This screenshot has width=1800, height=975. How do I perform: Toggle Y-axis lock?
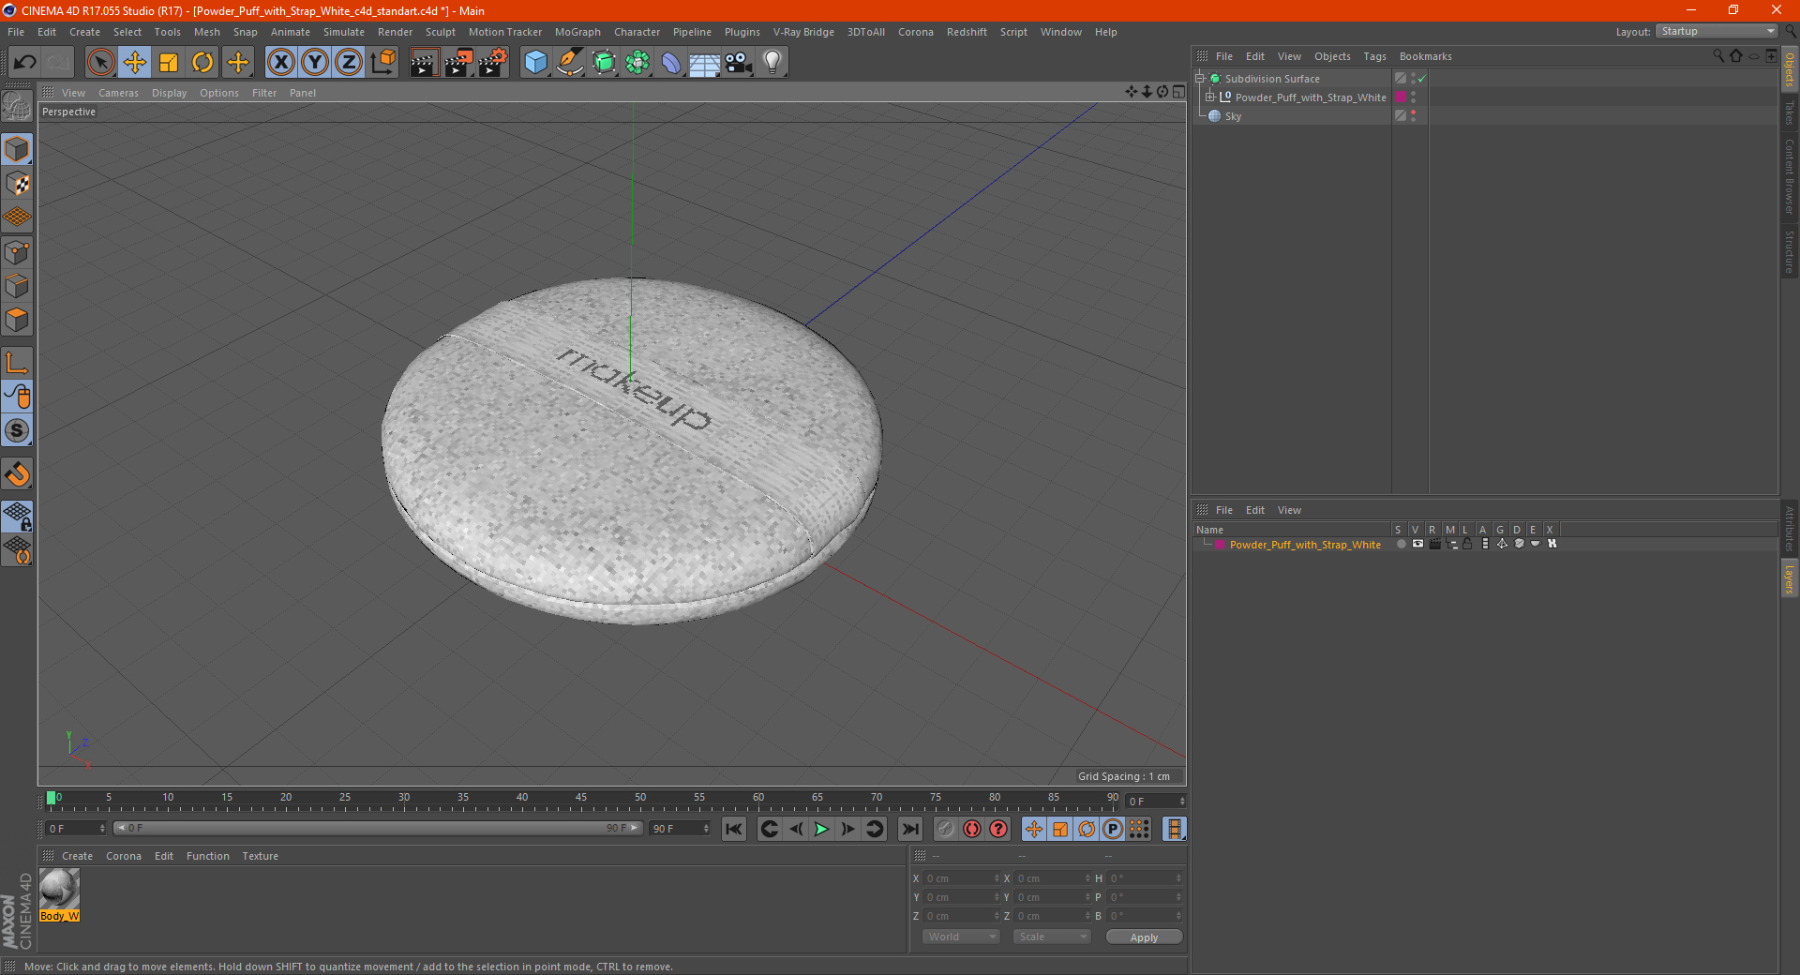(315, 63)
